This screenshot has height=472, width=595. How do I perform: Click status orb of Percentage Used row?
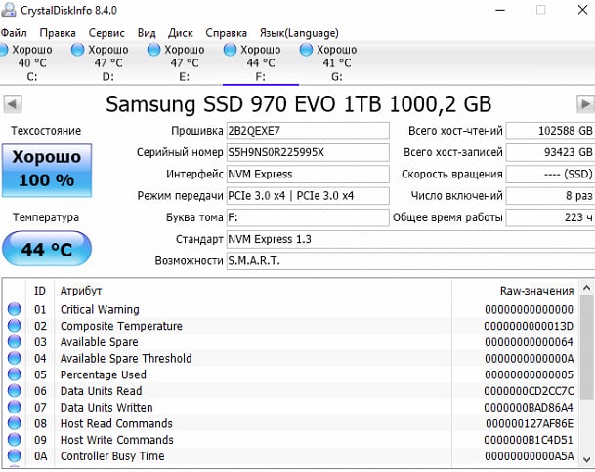[15, 374]
